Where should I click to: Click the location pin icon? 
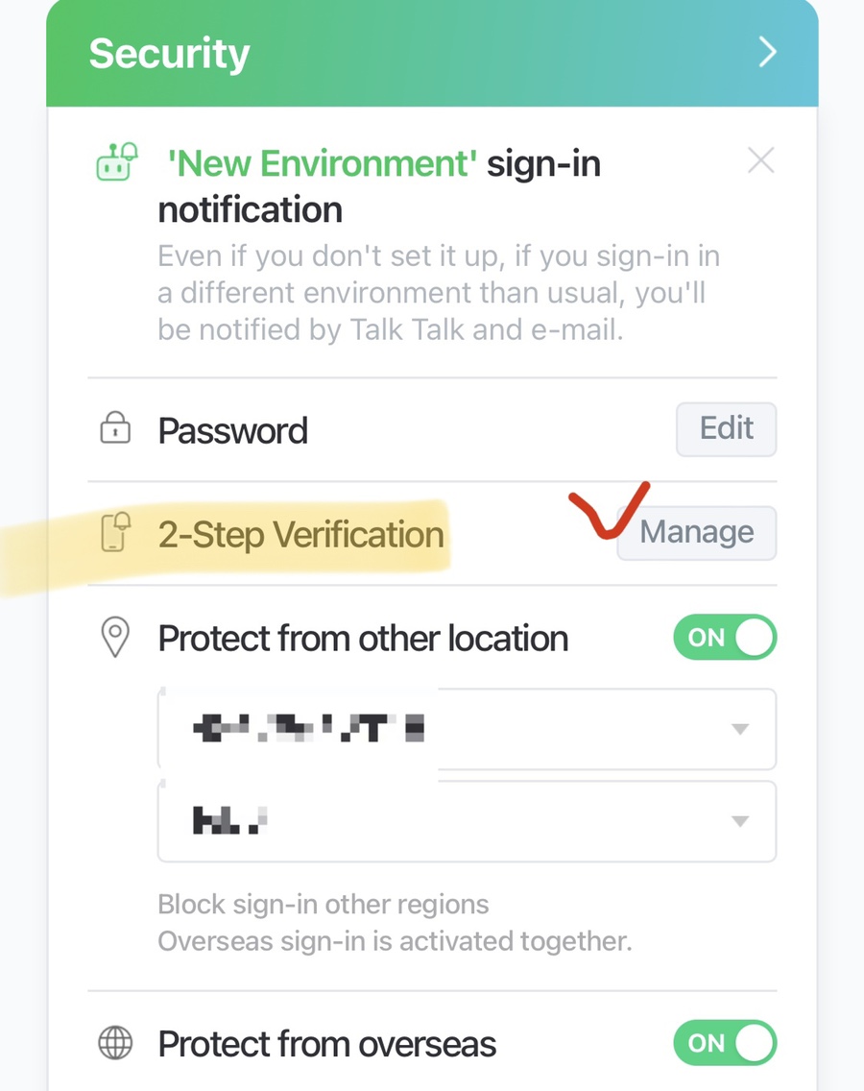[x=115, y=637]
